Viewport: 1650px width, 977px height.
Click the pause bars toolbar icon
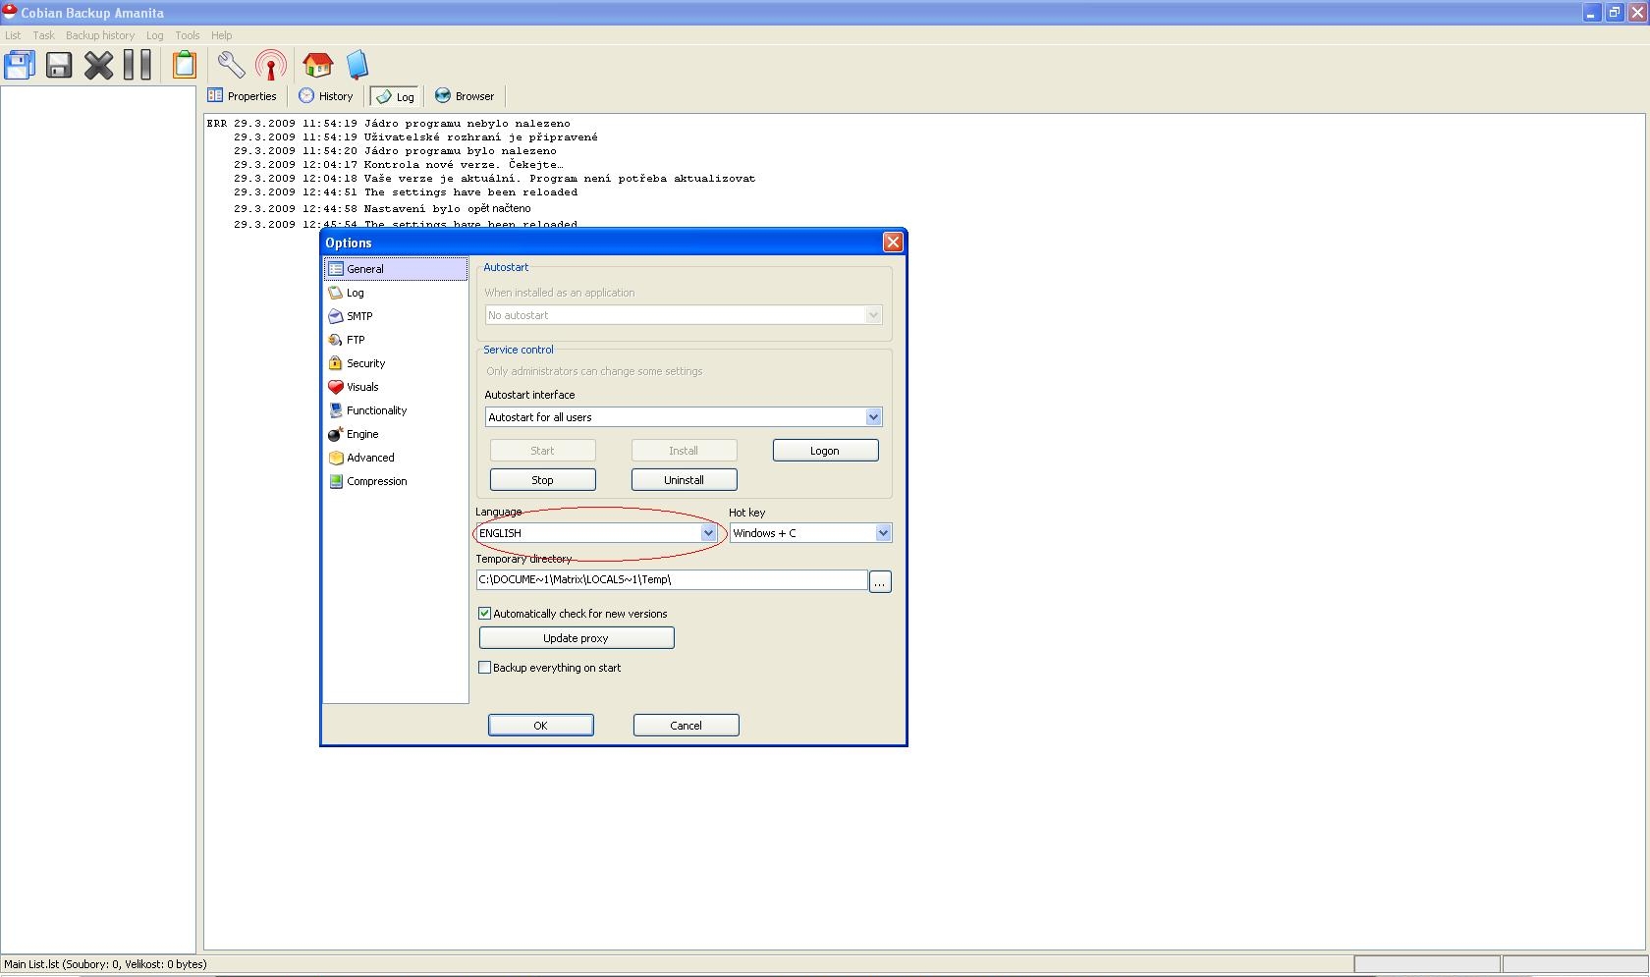[137, 65]
